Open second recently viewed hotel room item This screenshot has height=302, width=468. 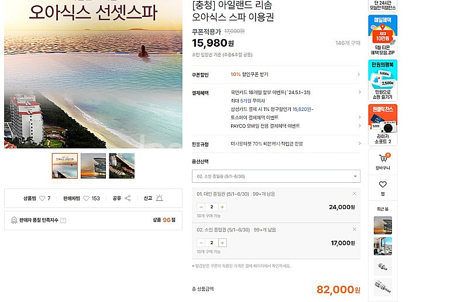click(383, 246)
